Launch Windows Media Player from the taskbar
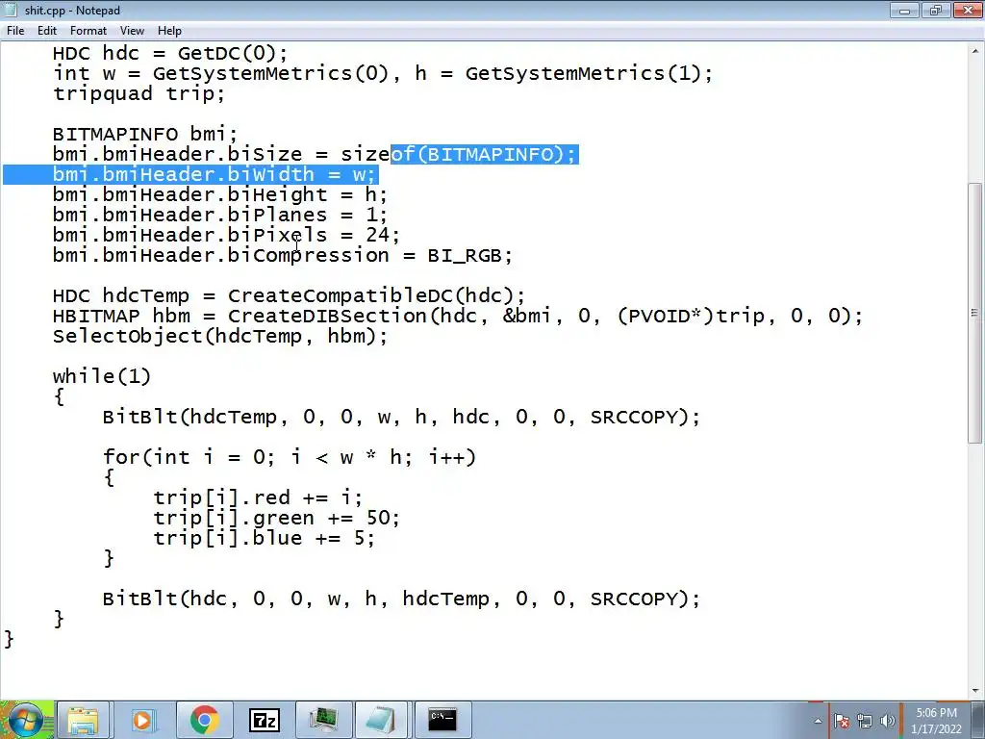985x739 pixels. [x=142, y=720]
